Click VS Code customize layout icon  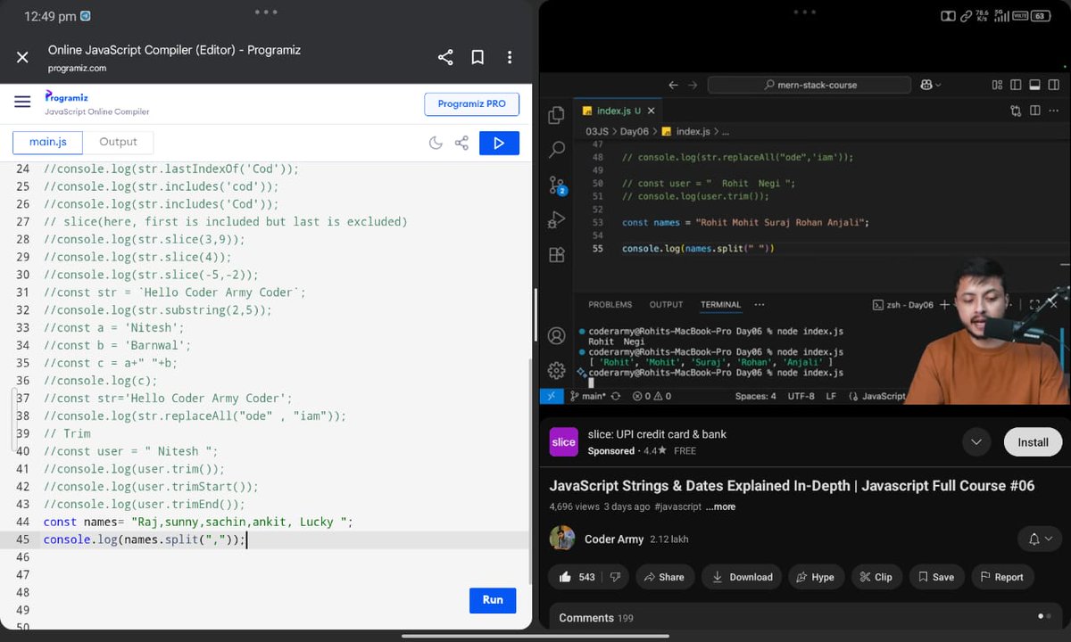click(x=998, y=85)
